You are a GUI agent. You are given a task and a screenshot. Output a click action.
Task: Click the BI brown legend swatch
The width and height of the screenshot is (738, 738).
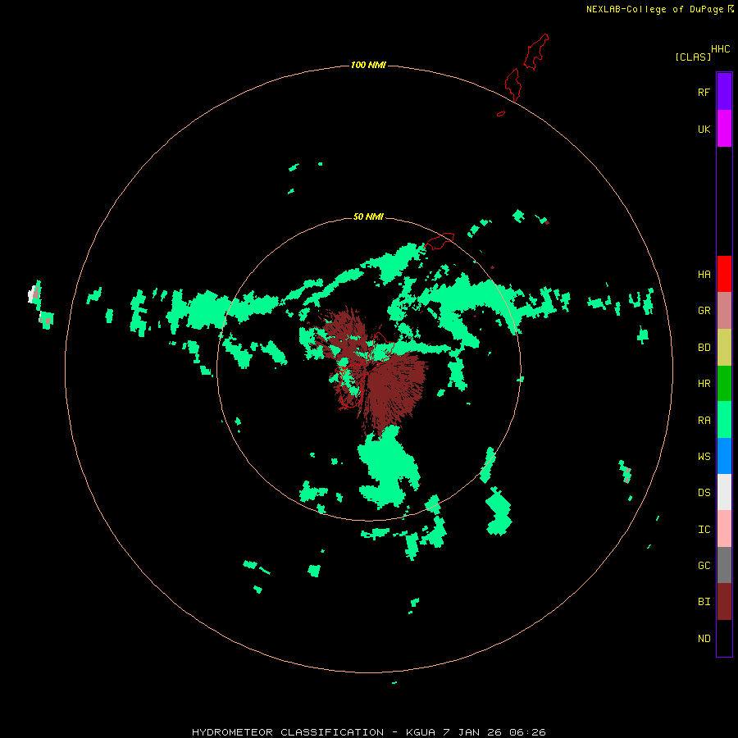724,602
